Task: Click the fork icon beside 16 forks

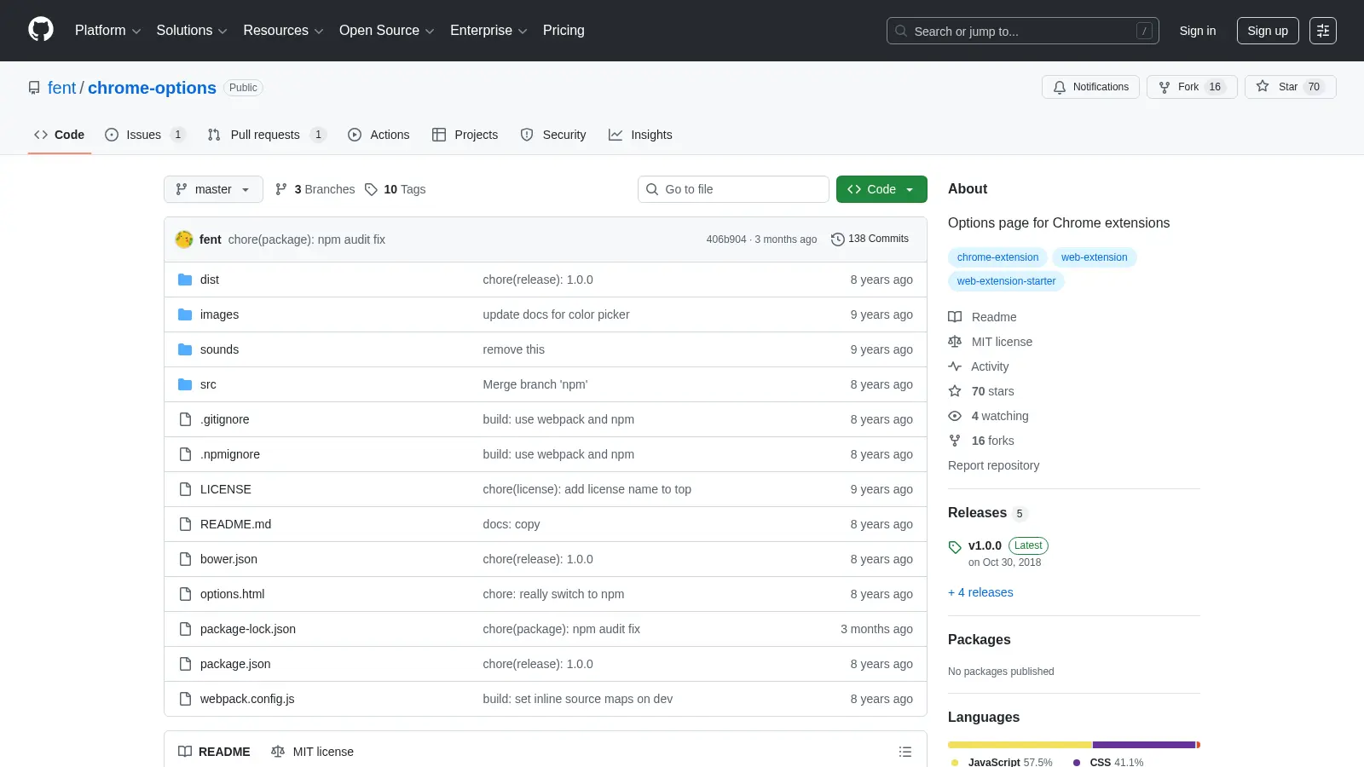Action: coord(955,441)
